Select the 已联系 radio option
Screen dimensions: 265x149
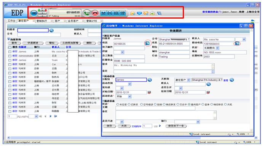point(129,105)
